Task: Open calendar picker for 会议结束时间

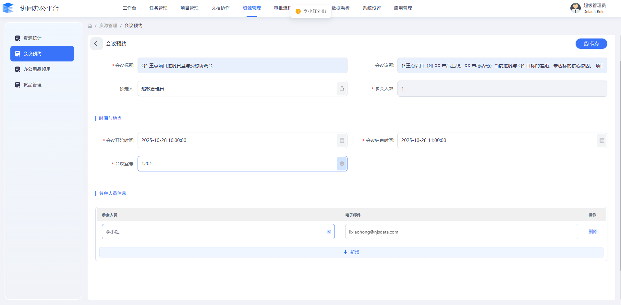Action: [x=602, y=140]
